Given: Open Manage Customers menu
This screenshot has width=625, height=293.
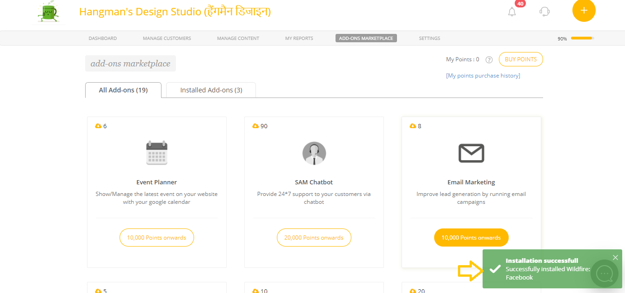Looking at the screenshot, I should click(167, 38).
